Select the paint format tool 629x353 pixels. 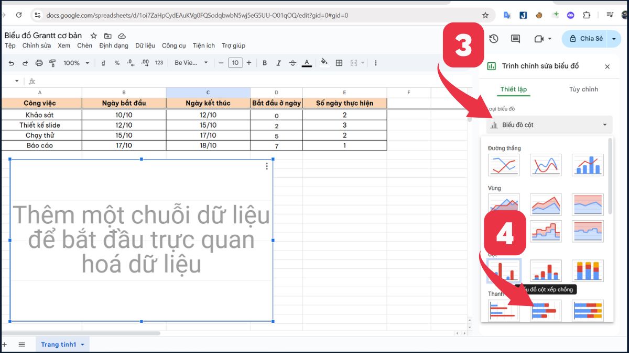coord(52,63)
